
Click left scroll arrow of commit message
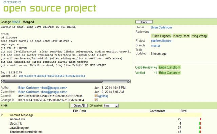pos(2,81)
